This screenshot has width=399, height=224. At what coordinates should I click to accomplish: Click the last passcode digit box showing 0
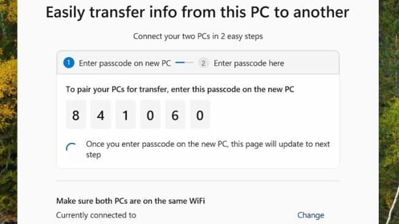(200, 115)
